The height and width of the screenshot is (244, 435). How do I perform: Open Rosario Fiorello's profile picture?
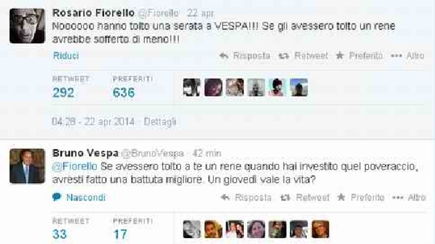(27, 26)
